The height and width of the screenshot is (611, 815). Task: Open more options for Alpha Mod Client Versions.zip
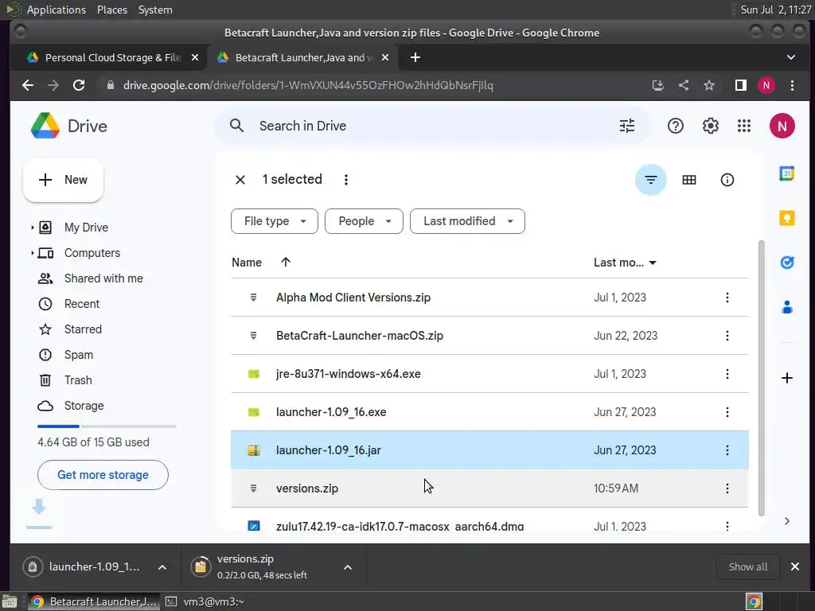coord(727,298)
